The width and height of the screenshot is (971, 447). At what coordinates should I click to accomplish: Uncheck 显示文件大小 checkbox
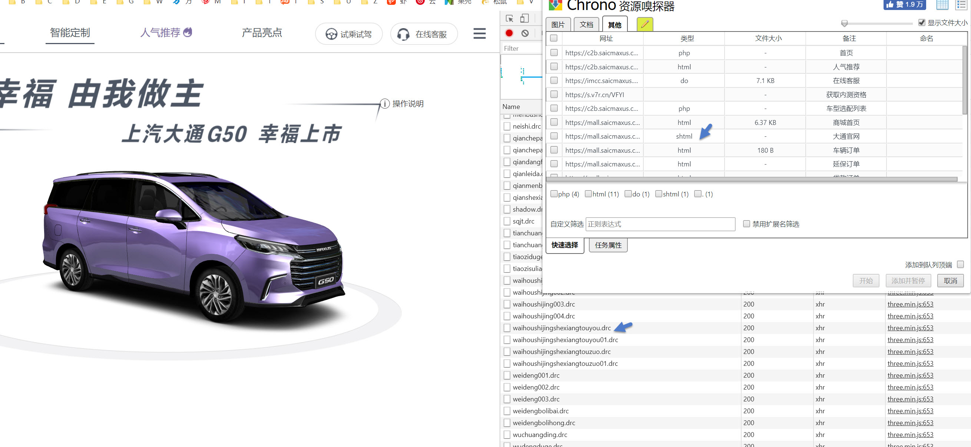[x=921, y=23]
